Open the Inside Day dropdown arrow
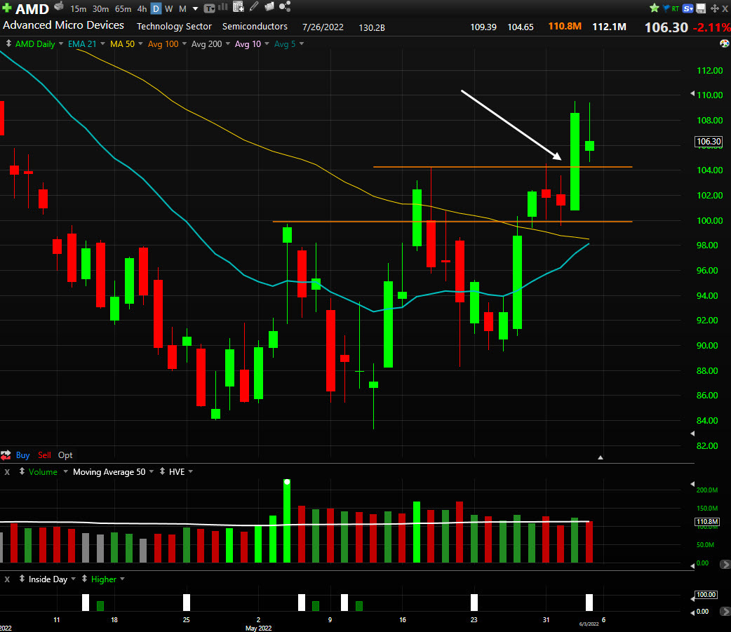 pos(73,579)
